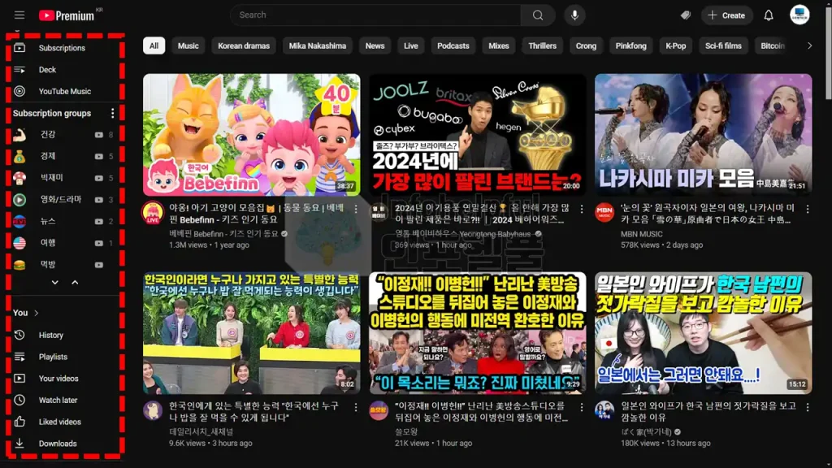Open the Bebefinn channel avatar
Screen dimensions: 832x468
tap(153, 212)
